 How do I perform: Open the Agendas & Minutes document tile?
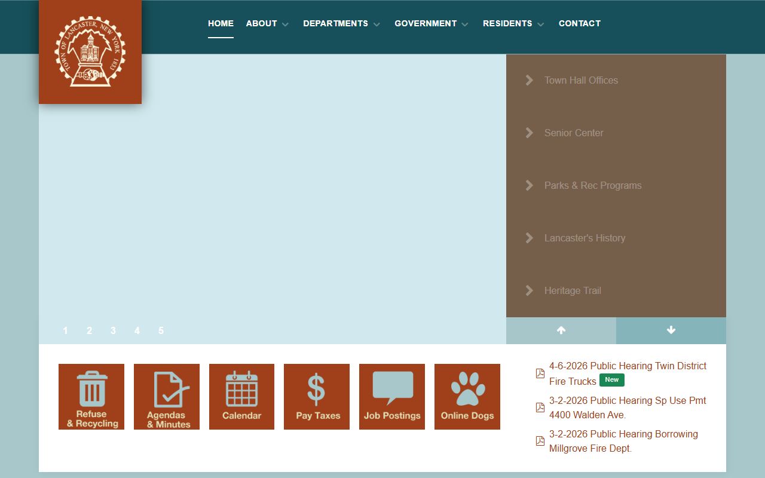(x=167, y=397)
